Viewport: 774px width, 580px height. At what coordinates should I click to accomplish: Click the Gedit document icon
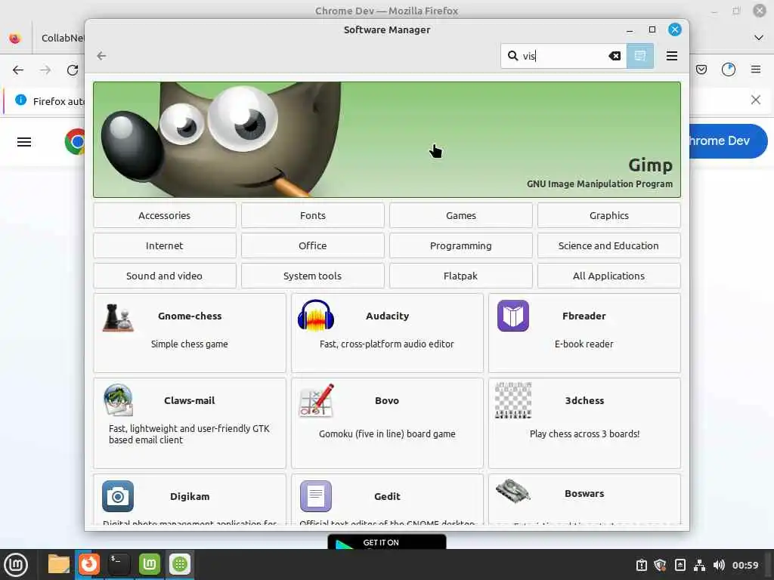click(x=316, y=496)
